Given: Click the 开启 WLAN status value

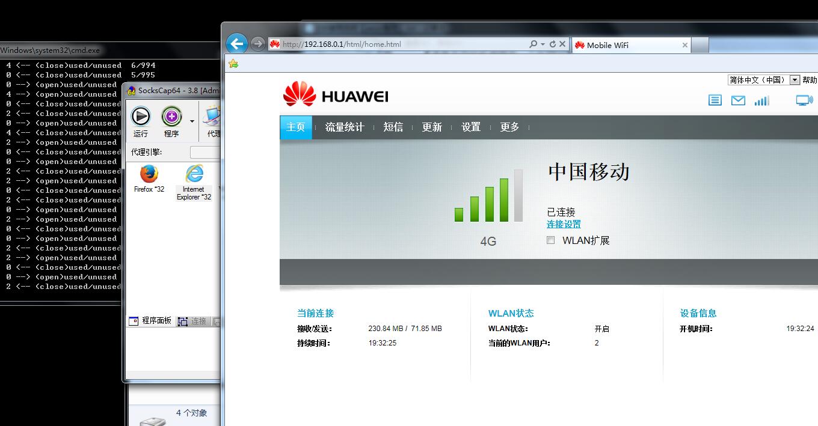Looking at the screenshot, I should click(601, 329).
